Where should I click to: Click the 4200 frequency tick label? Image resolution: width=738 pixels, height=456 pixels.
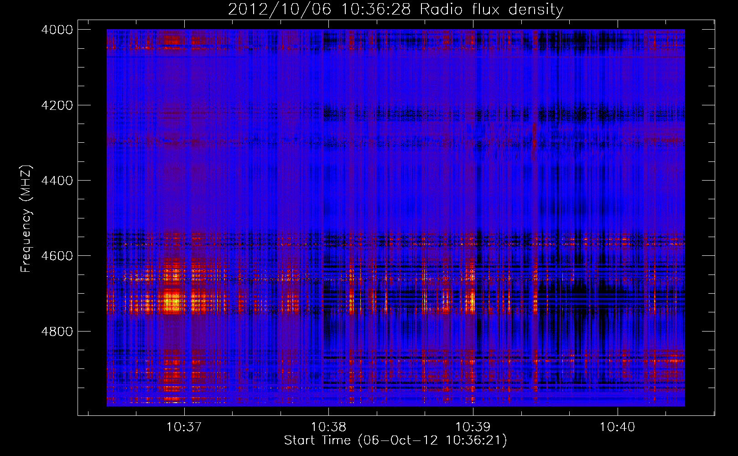pyautogui.click(x=57, y=105)
